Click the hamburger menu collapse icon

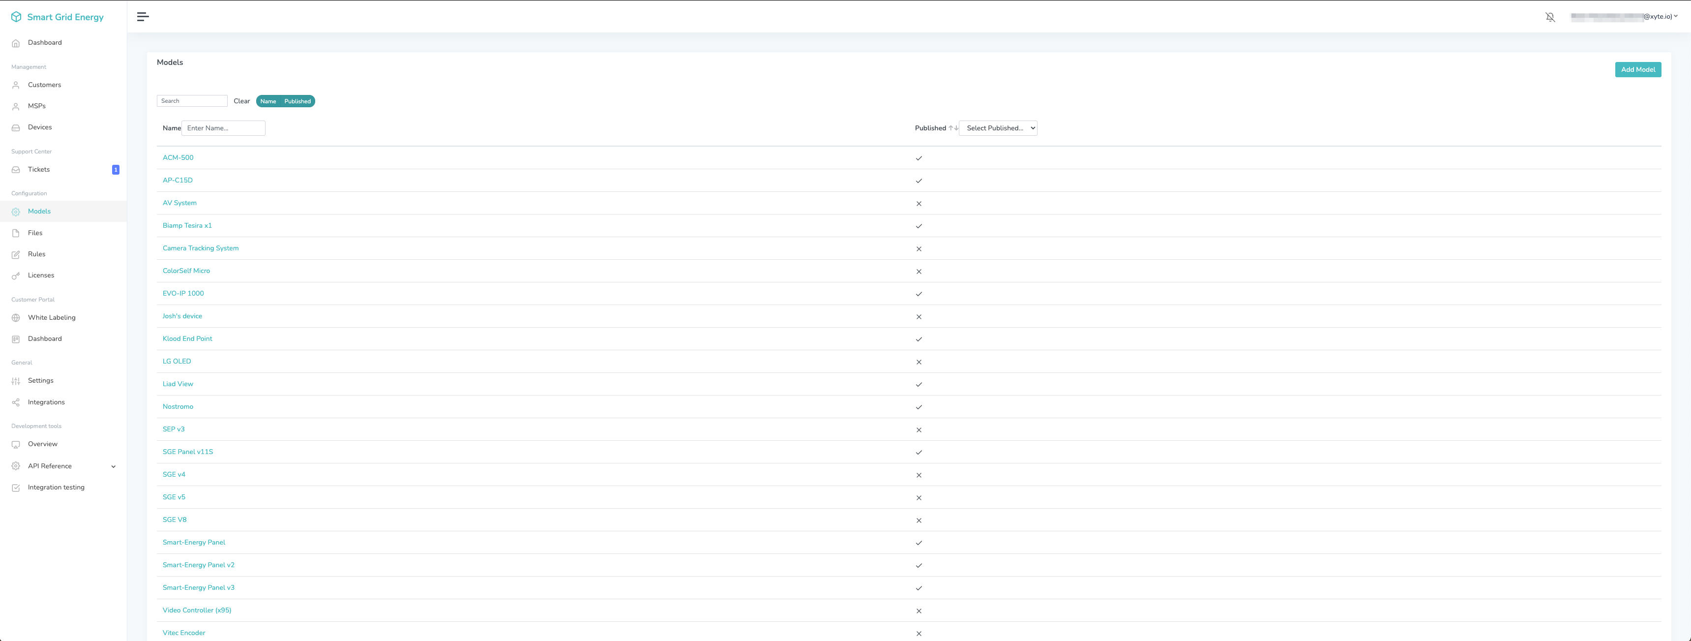point(143,17)
